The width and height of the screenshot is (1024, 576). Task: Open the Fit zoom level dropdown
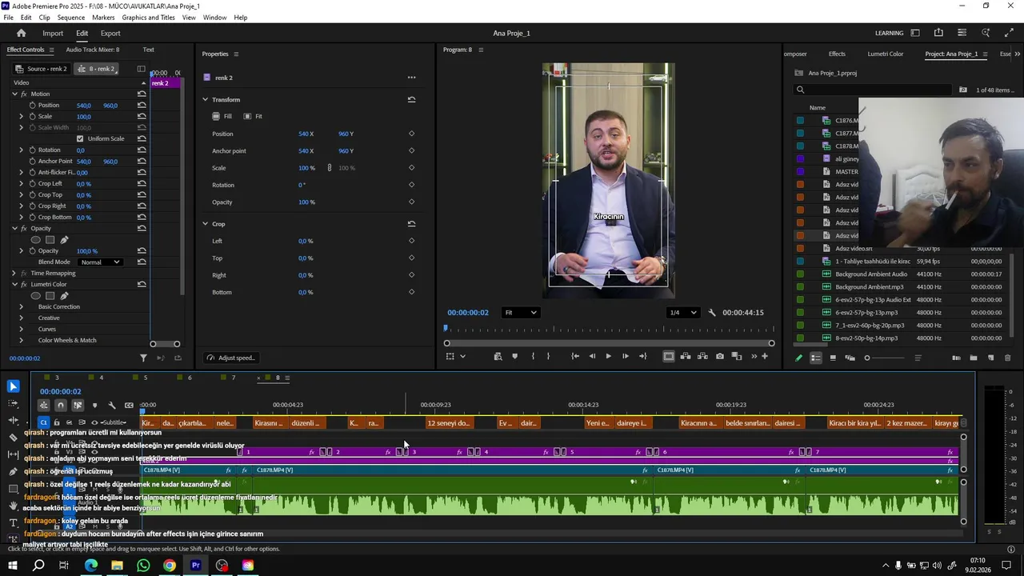[x=521, y=313]
